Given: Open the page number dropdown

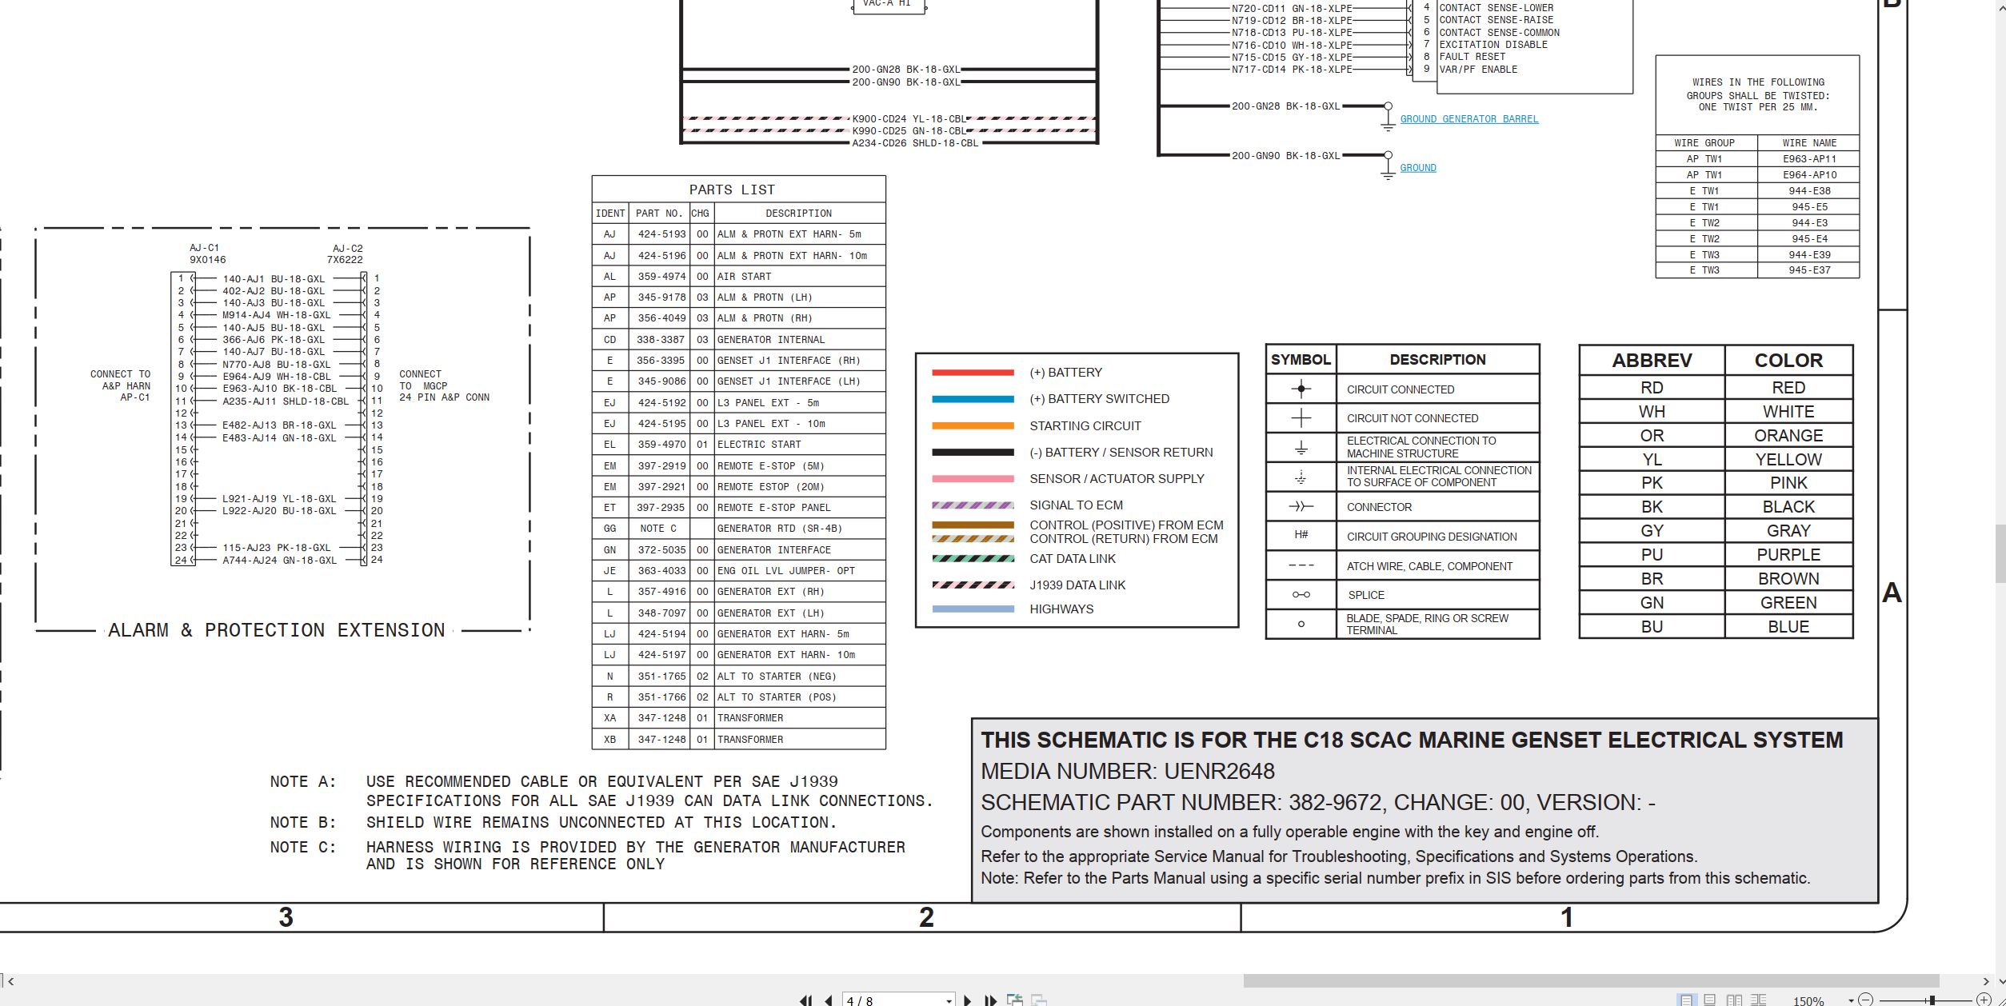Looking at the screenshot, I should tap(949, 1000).
